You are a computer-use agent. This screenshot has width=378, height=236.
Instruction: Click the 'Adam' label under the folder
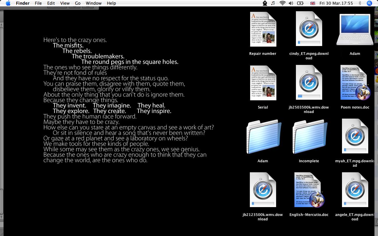pos(263,161)
